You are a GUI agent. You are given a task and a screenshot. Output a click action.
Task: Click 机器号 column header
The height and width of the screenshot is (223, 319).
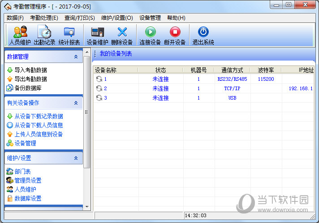pyautogui.click(x=199, y=70)
